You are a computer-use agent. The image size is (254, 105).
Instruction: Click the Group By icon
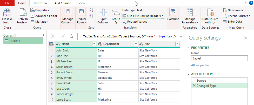coord(116,12)
